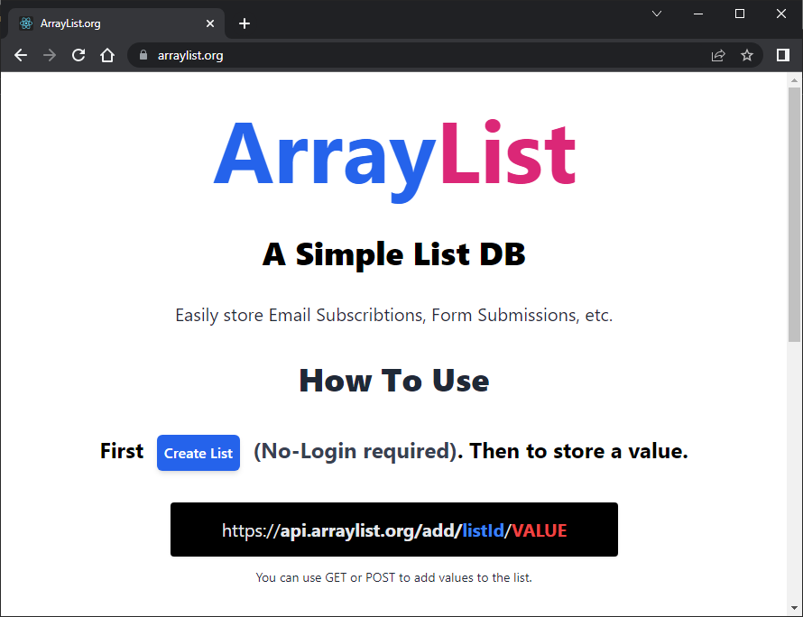Open the home page icon
Image resolution: width=803 pixels, height=617 pixels.
107,55
